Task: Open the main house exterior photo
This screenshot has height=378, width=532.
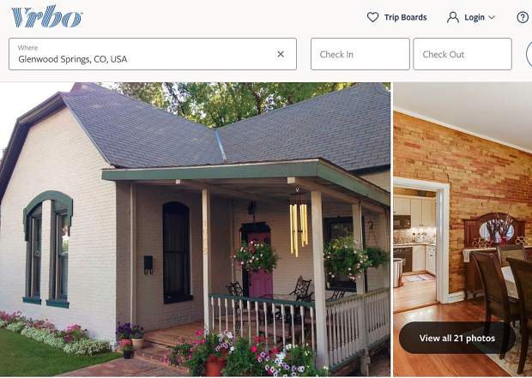Action: tap(195, 230)
